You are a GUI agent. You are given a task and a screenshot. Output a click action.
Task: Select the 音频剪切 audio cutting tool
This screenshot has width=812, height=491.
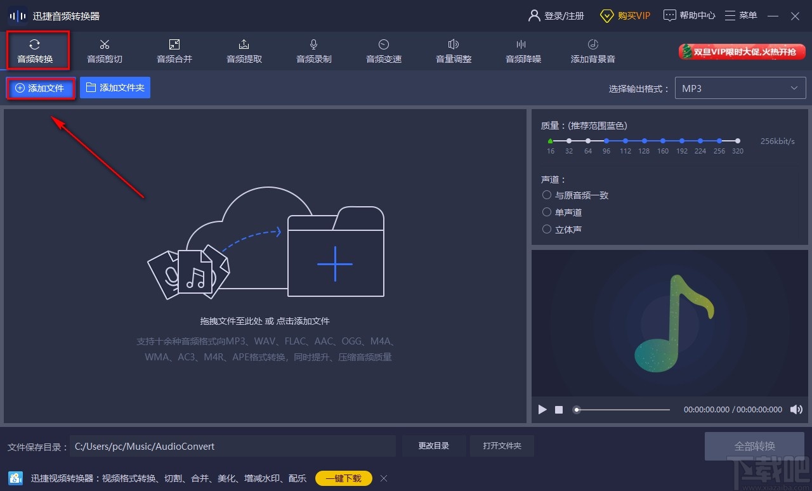(x=104, y=51)
